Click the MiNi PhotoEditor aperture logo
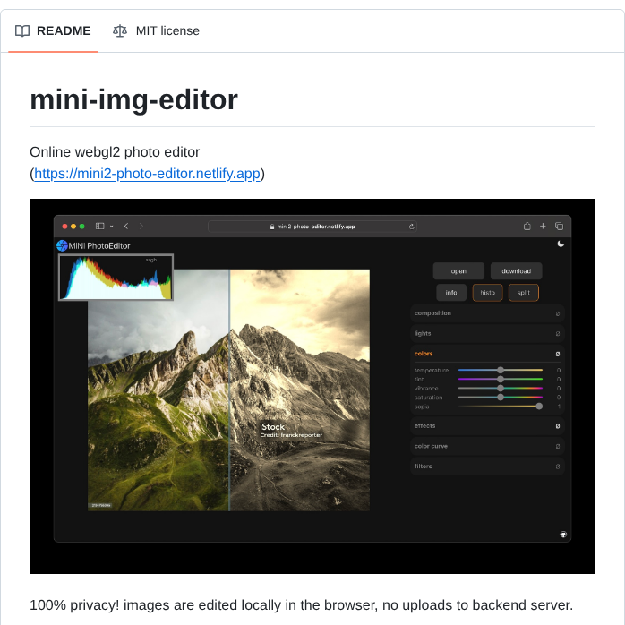Viewport: 625px width, 625px height. click(x=62, y=245)
